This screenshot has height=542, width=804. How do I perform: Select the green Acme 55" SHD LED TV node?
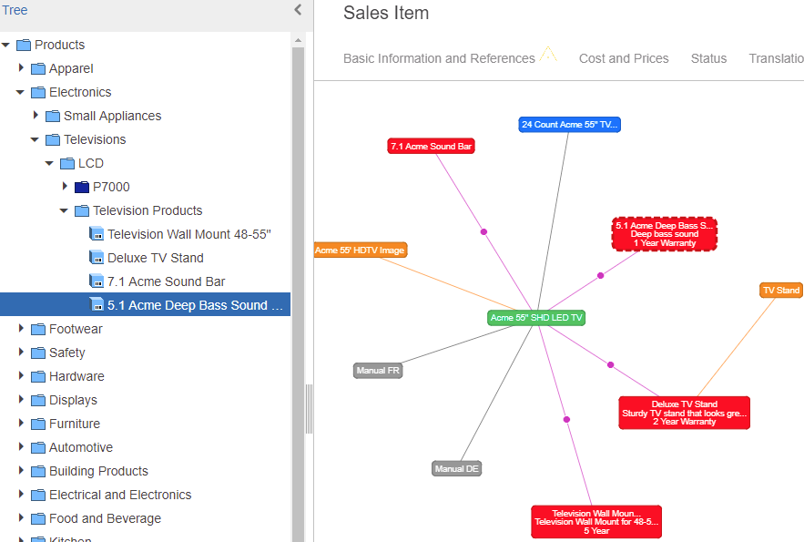[x=535, y=317]
